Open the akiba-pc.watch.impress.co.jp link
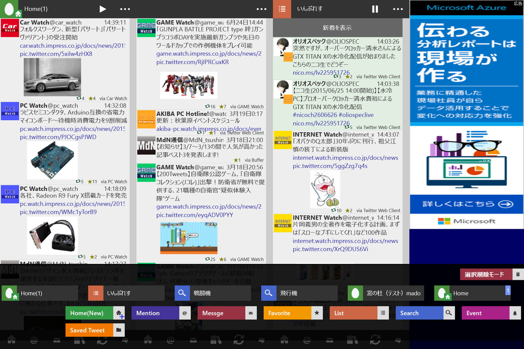 [209, 128]
